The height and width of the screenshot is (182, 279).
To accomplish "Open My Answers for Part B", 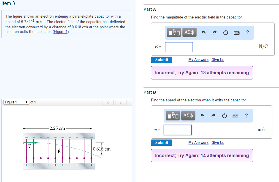I will click(x=198, y=143).
